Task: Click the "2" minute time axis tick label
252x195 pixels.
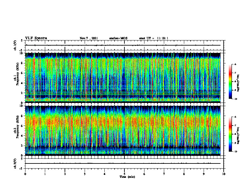Action: (65, 174)
